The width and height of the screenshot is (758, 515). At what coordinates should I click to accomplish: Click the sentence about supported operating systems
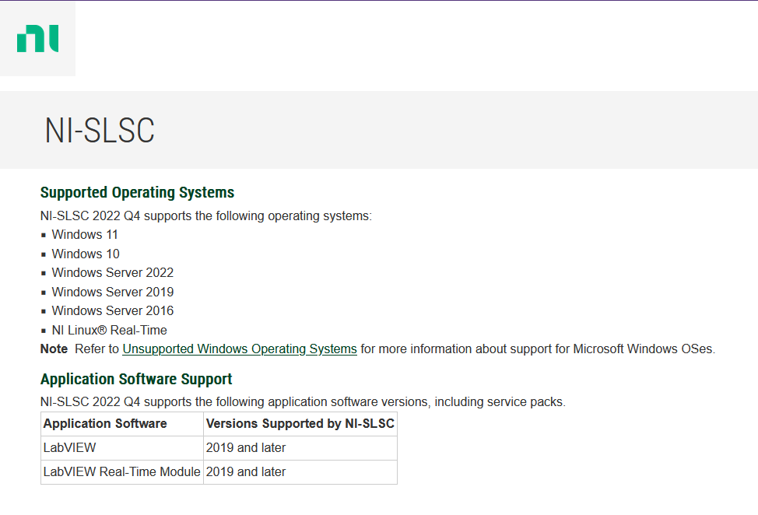click(206, 216)
